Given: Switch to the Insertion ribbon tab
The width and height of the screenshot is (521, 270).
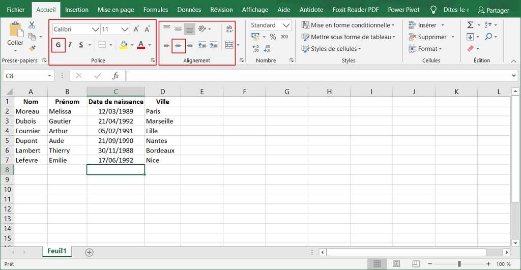Looking at the screenshot, I should coord(77,10).
